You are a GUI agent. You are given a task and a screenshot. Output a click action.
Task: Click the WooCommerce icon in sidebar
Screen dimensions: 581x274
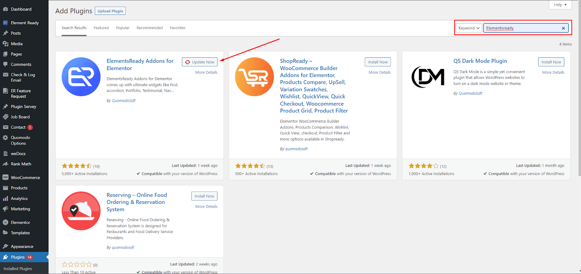[5, 177]
